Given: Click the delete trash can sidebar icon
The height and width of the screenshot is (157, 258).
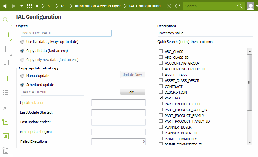Looking at the screenshot, I should 5,78.
